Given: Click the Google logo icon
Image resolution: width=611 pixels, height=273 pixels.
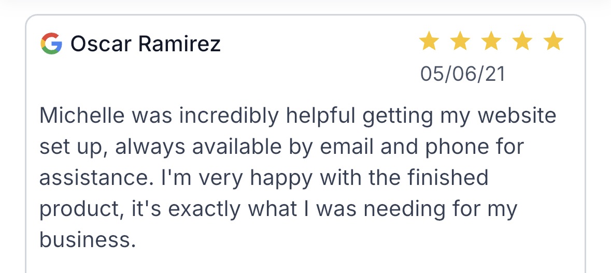Looking at the screenshot, I should click(x=51, y=44).
